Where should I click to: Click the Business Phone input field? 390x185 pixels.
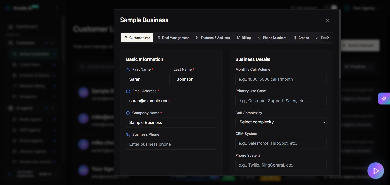click(172, 144)
